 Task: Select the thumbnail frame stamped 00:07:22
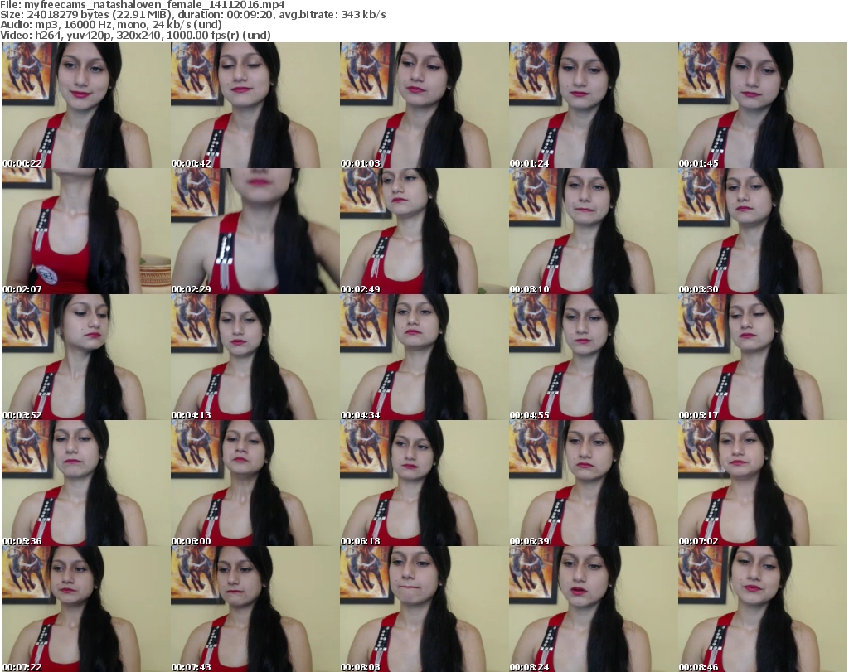tap(85, 609)
